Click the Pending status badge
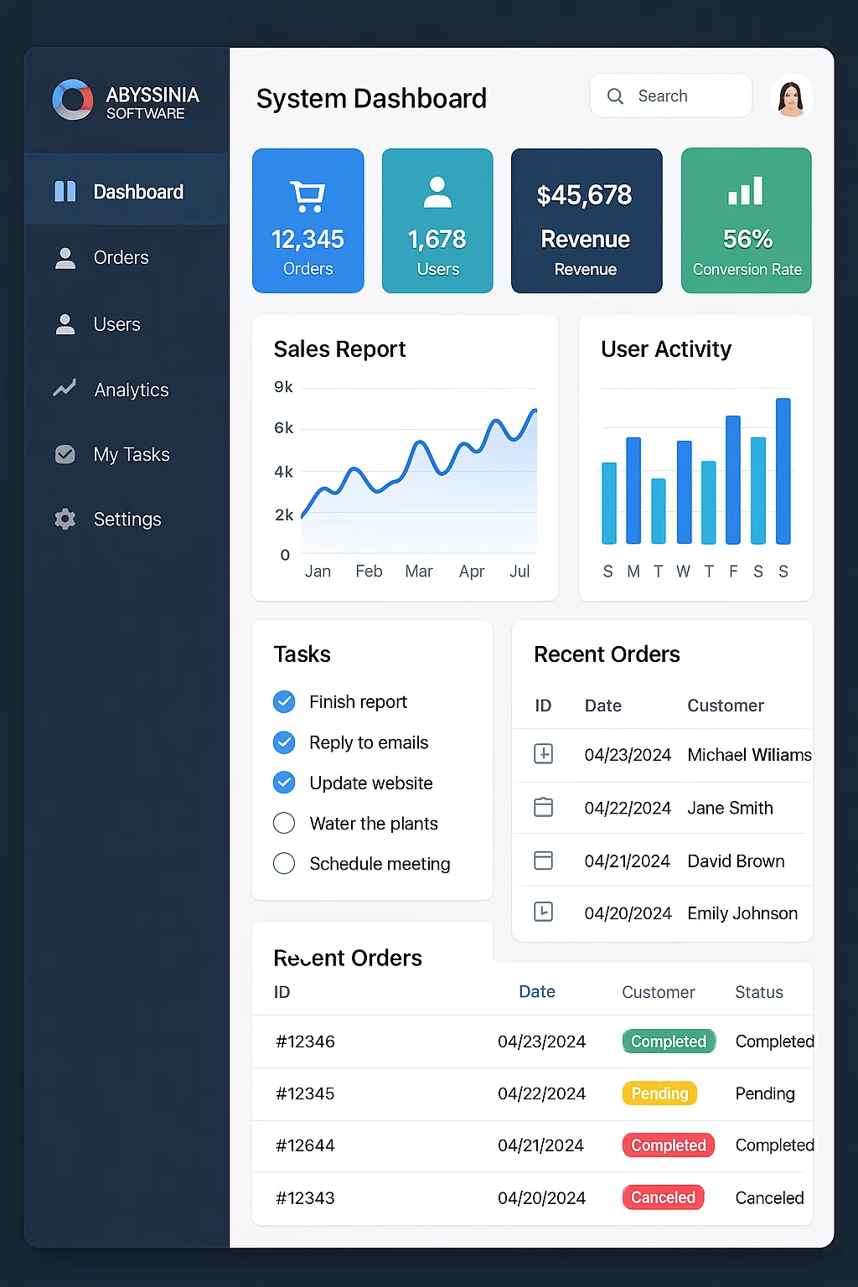Image resolution: width=858 pixels, height=1287 pixels. [659, 1093]
